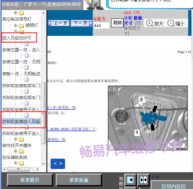Select highlighted 拆卸和安装进入及起 item

click(x=21, y=121)
